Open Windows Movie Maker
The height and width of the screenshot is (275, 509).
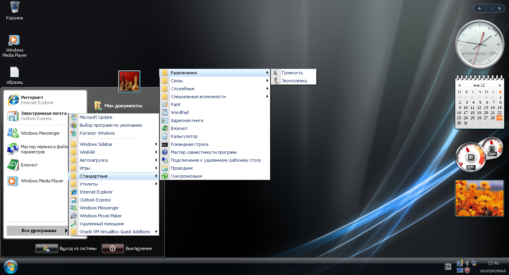click(114, 216)
